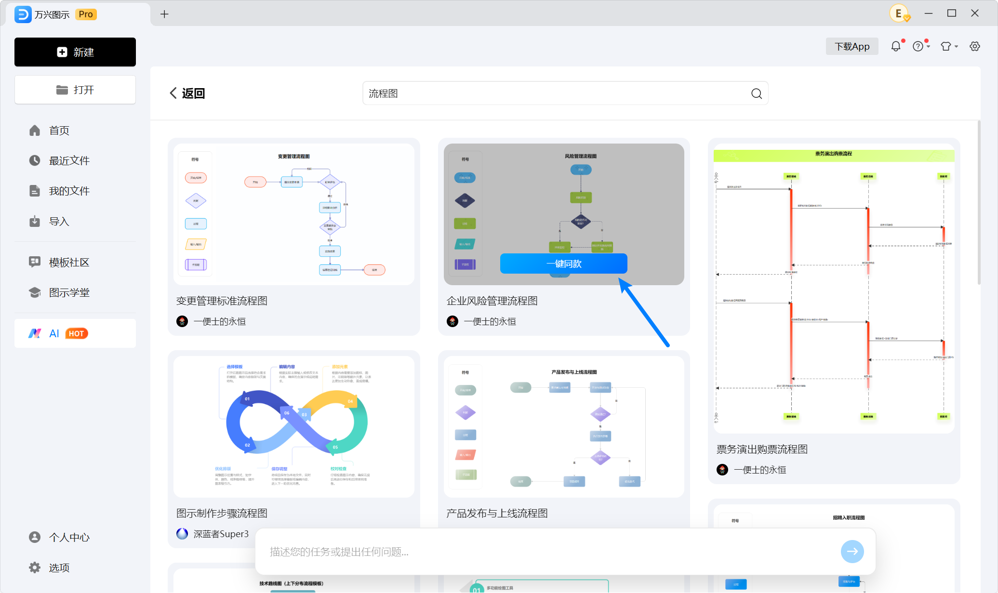
Task: Open 图示学堂 academy
Action: [x=75, y=292]
